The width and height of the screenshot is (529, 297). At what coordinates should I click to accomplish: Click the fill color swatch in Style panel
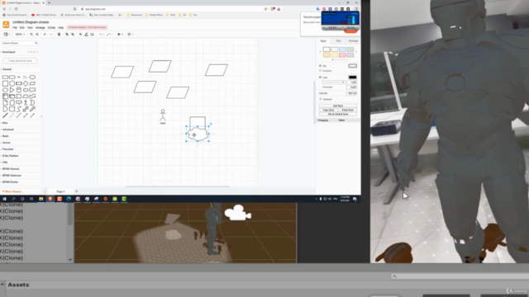pos(353,66)
